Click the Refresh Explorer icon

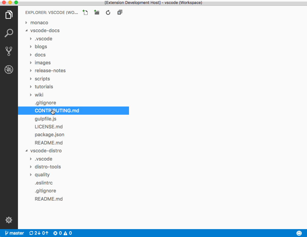[108, 12]
